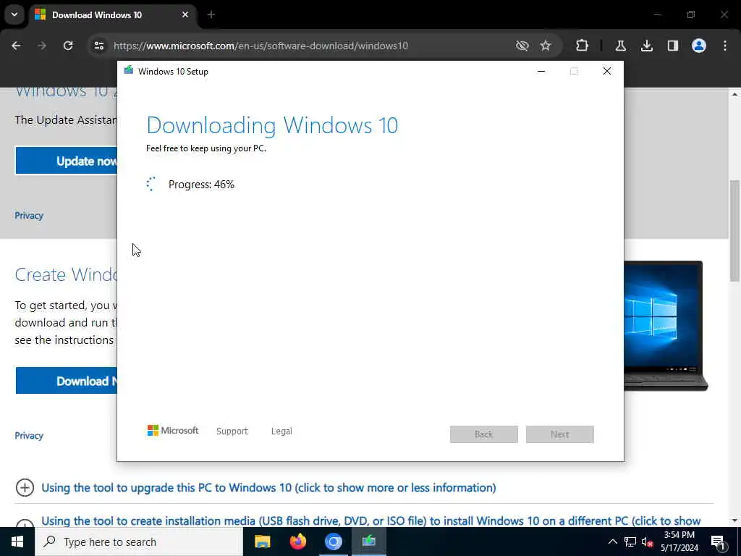Click the muted volume tray icon
This screenshot has width=741, height=556.
pos(647,542)
